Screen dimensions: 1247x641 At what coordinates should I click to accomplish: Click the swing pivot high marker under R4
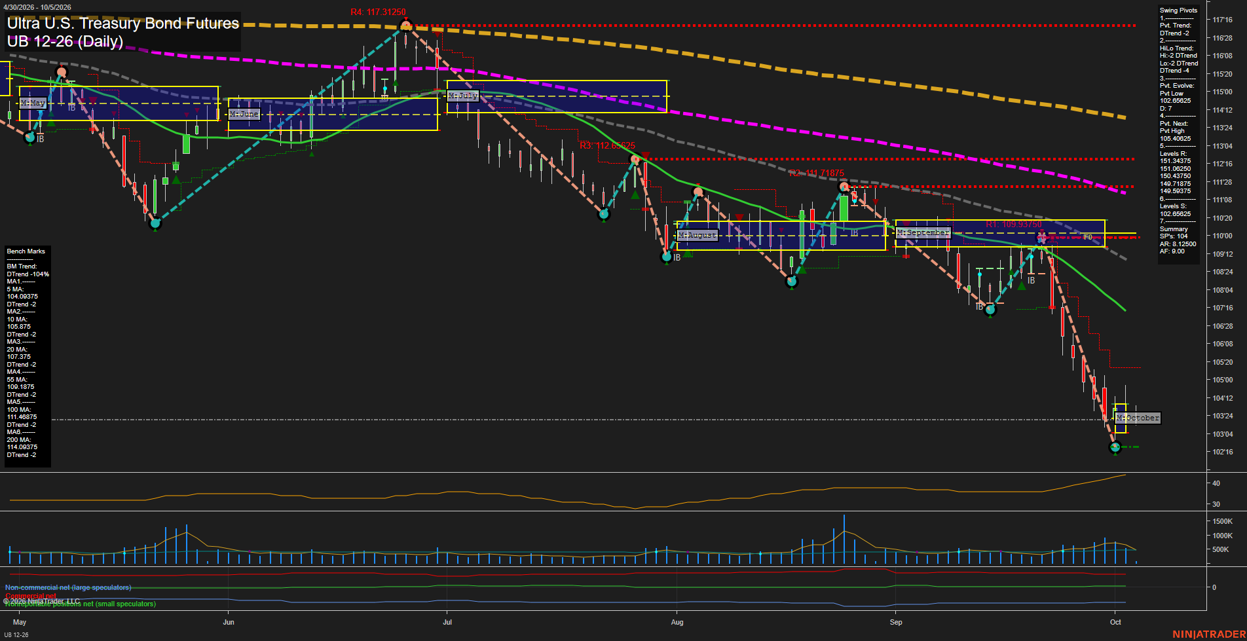point(406,26)
